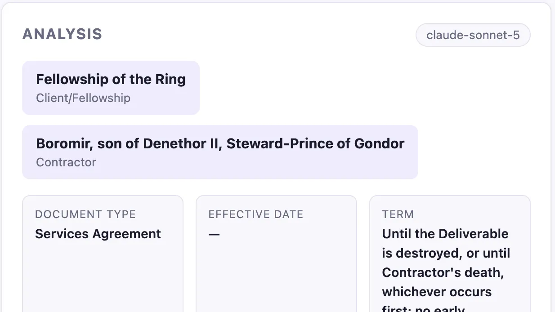The image size is (555, 312).
Task: Click the TERM field label
Action: pyautogui.click(x=398, y=214)
